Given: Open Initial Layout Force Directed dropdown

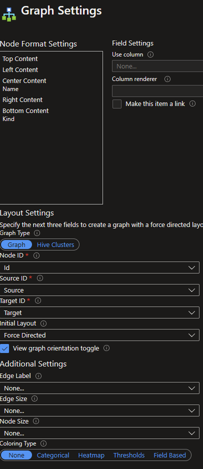Looking at the screenshot, I should pos(99,335).
